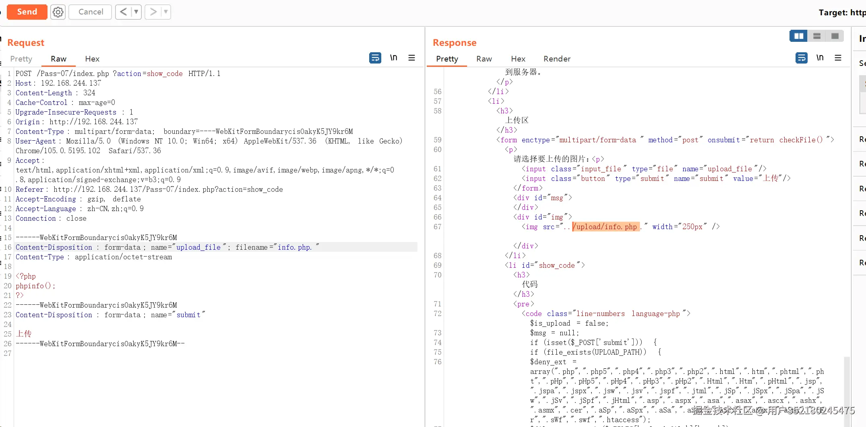Click the div id="msg" line in the response
The image size is (866, 427).
coord(543,198)
